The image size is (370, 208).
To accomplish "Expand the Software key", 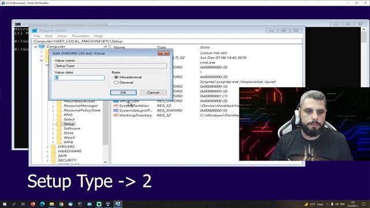I will click(x=53, y=128).
